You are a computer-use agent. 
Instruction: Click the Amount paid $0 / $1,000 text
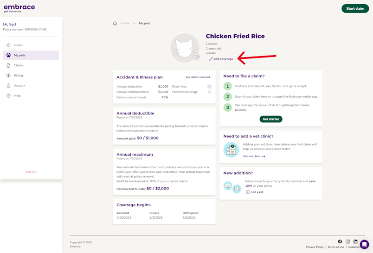[x=137, y=138]
